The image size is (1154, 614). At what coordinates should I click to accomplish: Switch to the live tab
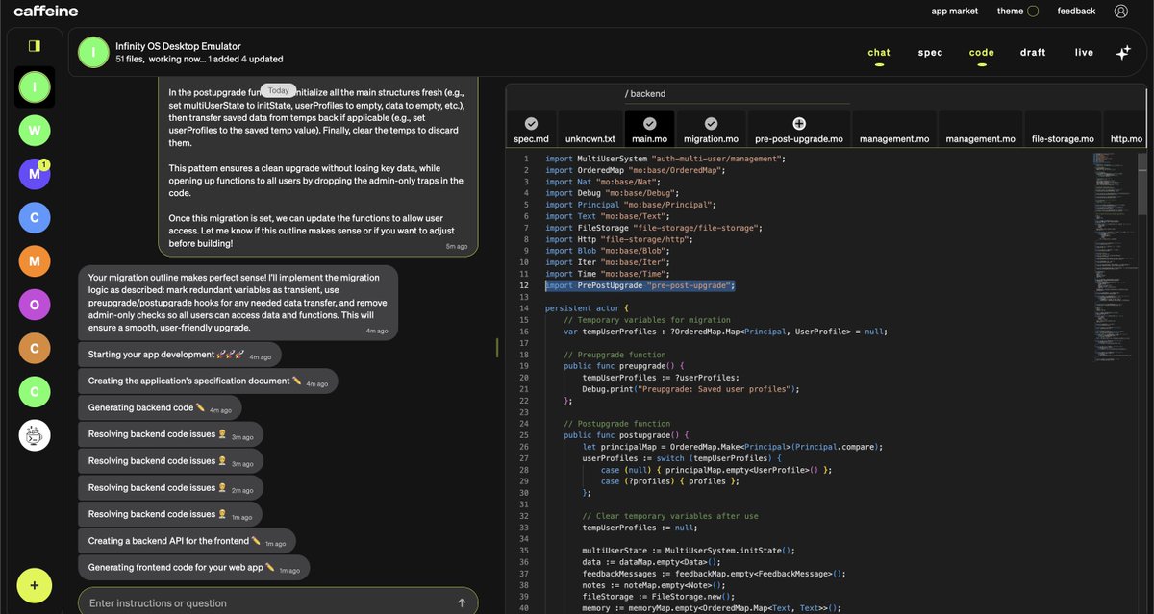tap(1084, 53)
